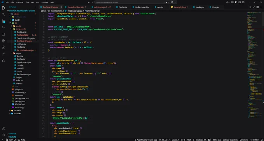Open the Accounts icon in activity bar
The width and height of the screenshot is (264, 141).
[3, 128]
